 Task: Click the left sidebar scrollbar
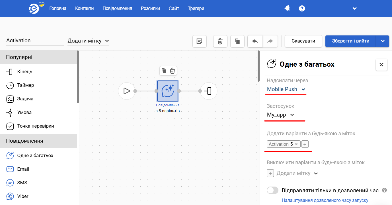pos(78,77)
